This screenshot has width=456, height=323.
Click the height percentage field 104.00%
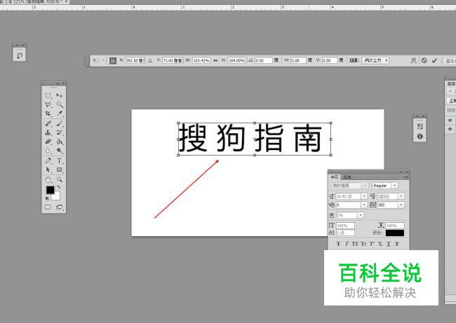pos(236,60)
